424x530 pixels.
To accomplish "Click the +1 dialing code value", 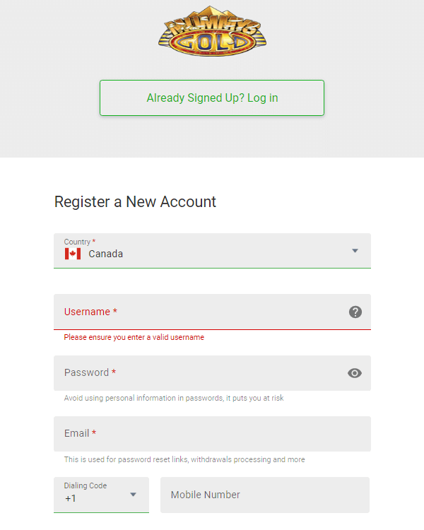I will (x=71, y=499).
